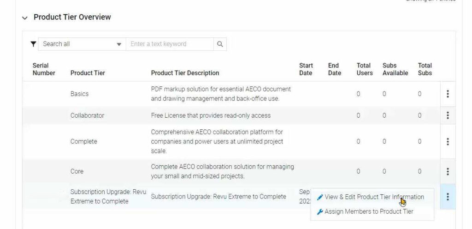
Task: Click the magnifier search icon
Action: click(x=220, y=44)
